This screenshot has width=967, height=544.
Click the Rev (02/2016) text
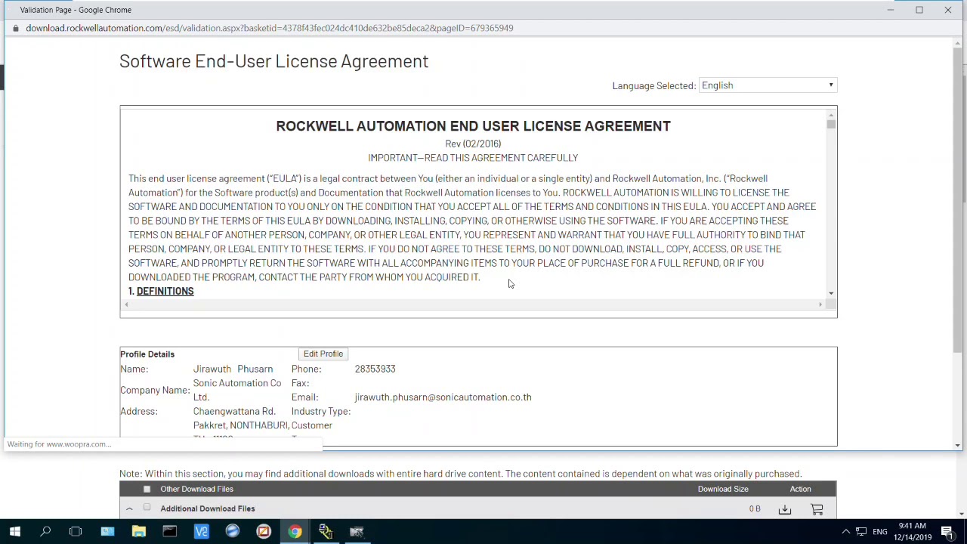coord(473,144)
